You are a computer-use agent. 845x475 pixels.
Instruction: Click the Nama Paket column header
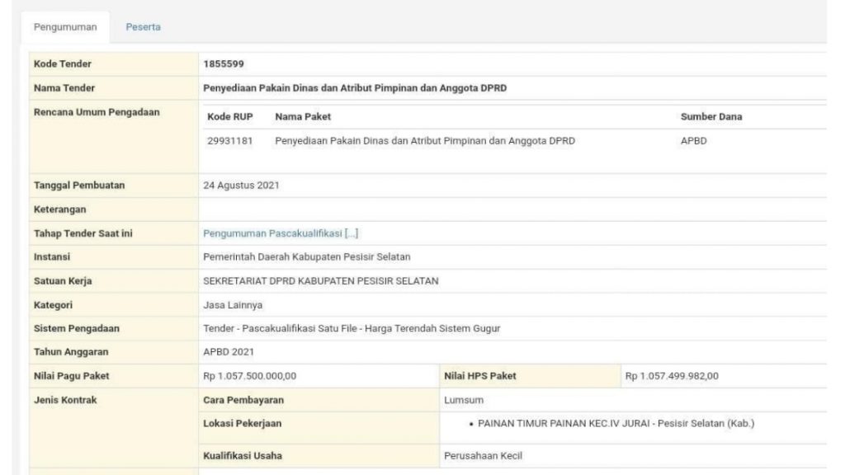(x=303, y=116)
